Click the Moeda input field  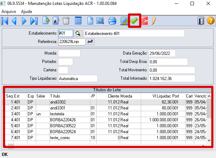[x=69, y=53]
